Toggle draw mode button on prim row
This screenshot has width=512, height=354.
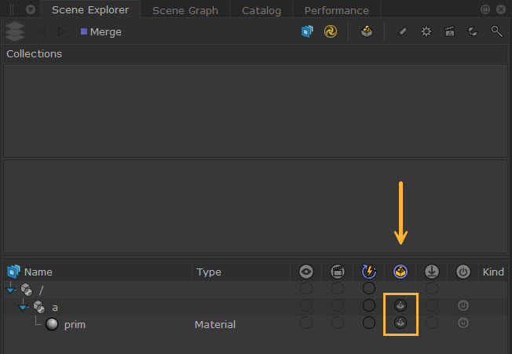[x=400, y=323]
